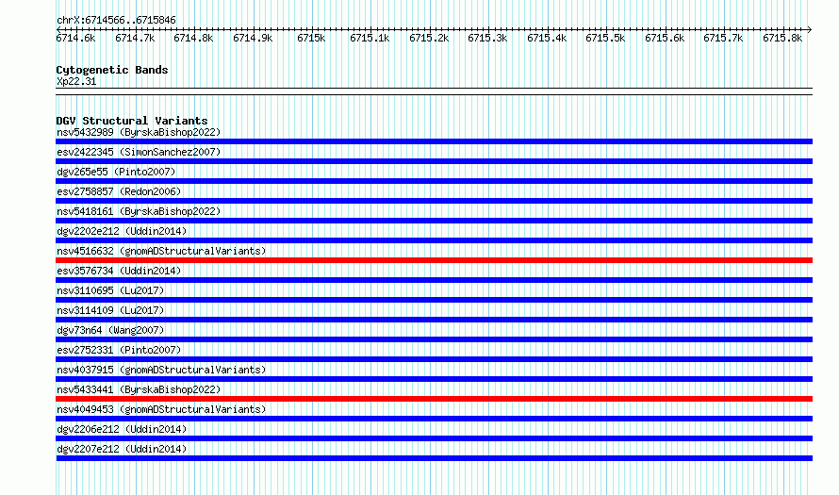Select the esv2422345 (SimonSanchez2007) label
Screen dimensions: 839x495
(x=139, y=152)
